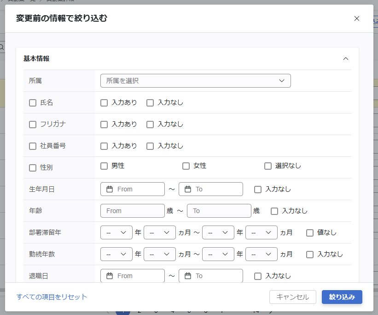Check the 氏名 checkbox

pyautogui.click(x=33, y=103)
